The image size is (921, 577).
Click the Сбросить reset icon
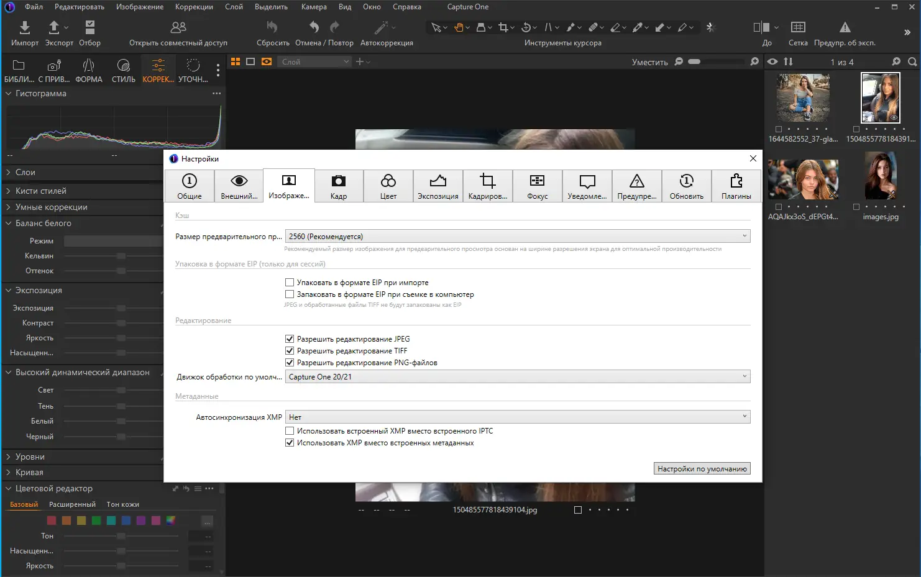(x=272, y=27)
